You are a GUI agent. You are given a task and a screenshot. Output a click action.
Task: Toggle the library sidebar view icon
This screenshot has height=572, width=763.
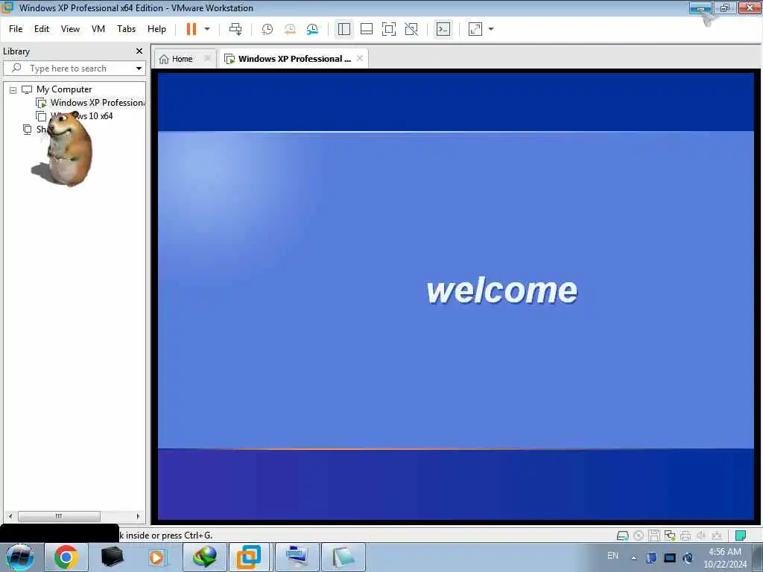click(x=344, y=29)
